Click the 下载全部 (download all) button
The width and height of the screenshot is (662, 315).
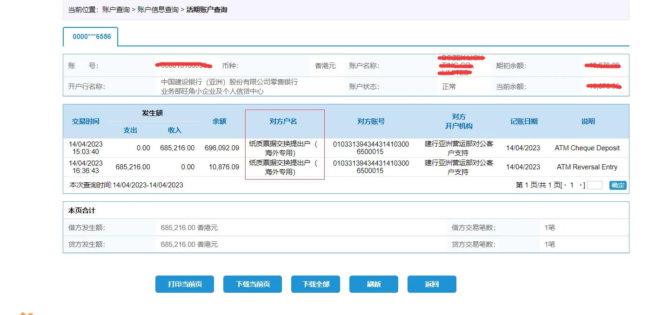tap(315, 284)
